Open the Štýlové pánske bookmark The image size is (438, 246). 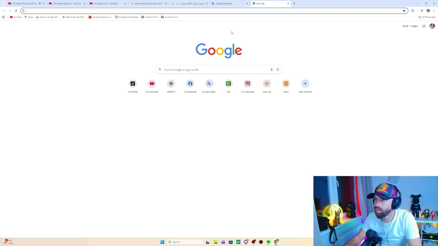click(x=74, y=17)
